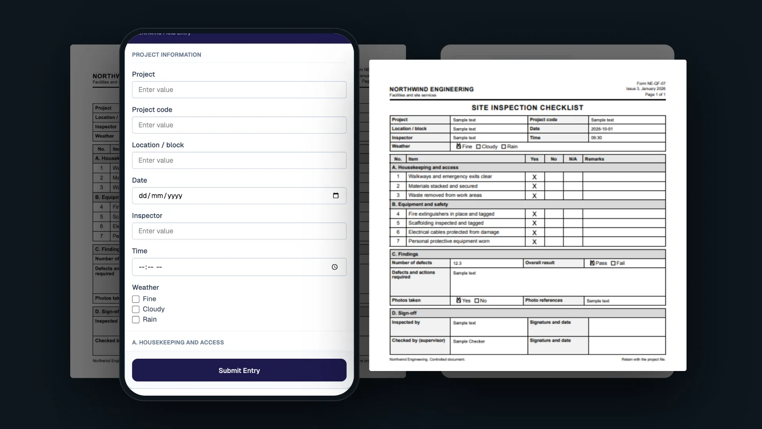This screenshot has width=762, height=429.
Task: Click the 'C. Findings' section header
Action: [527, 254]
